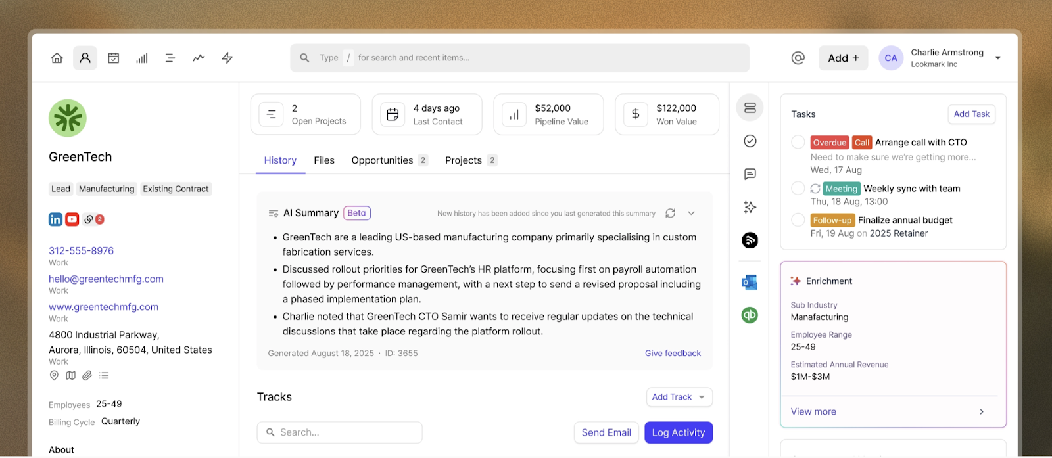This screenshot has height=458, width=1052.
Task: Click the Tracks search field
Action: point(339,432)
